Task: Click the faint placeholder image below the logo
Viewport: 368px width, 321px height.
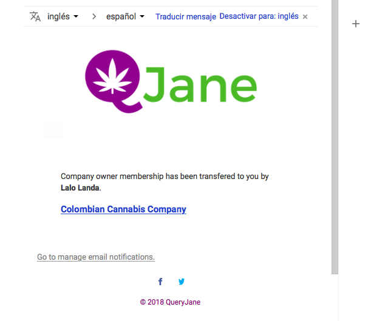Action: [53, 130]
